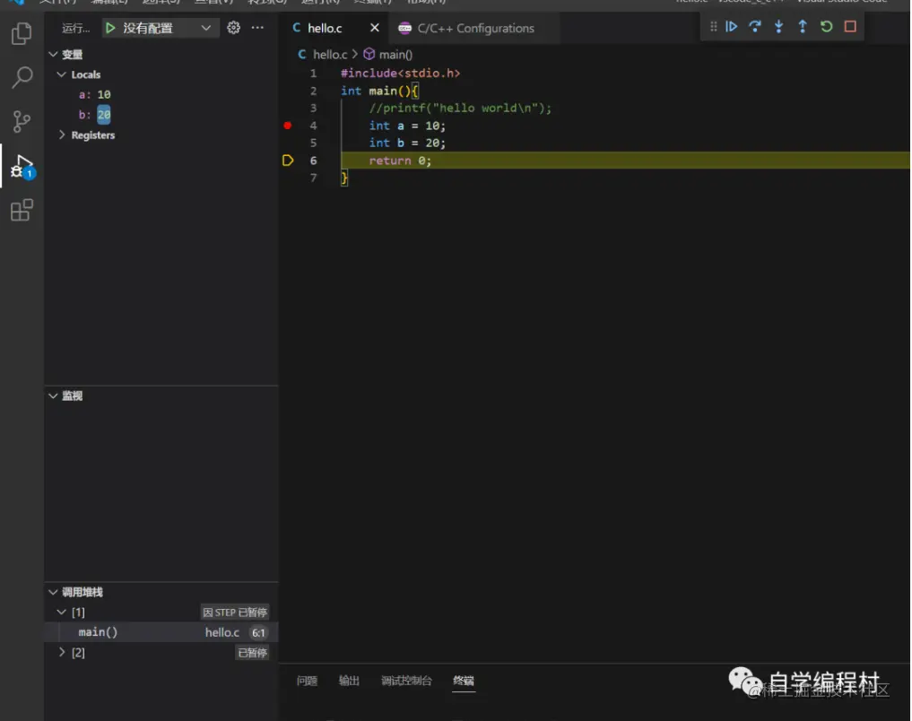Place cursor on 'return 0;' line

coord(400,161)
